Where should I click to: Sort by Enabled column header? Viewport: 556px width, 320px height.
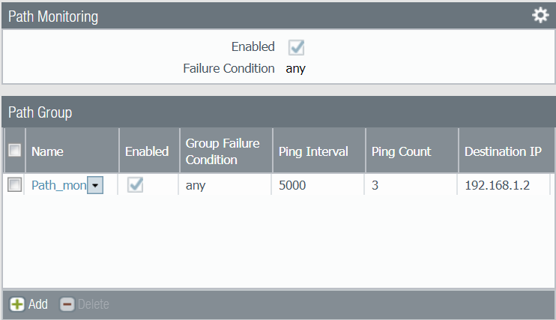[147, 151]
